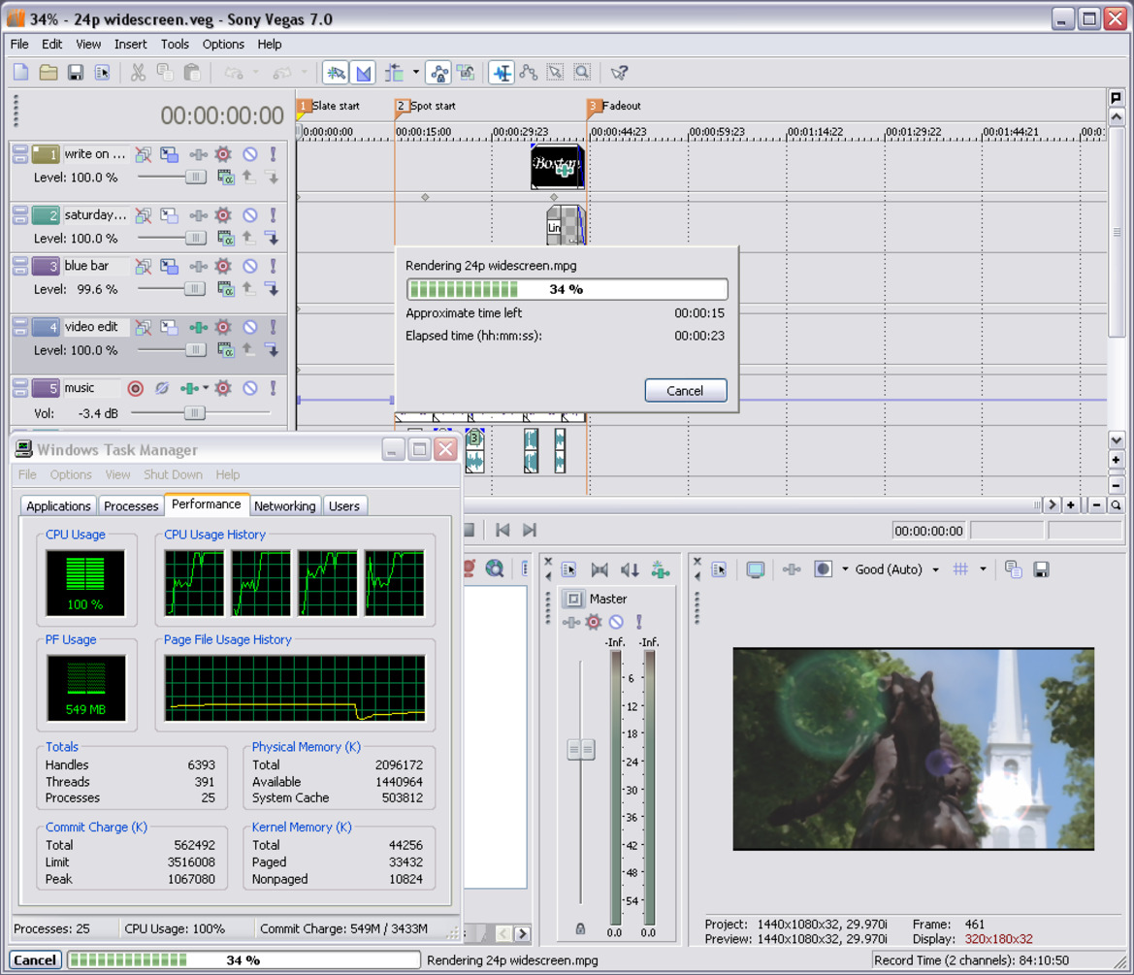
Task: Cancel rendering in the render dialog
Action: pos(686,391)
